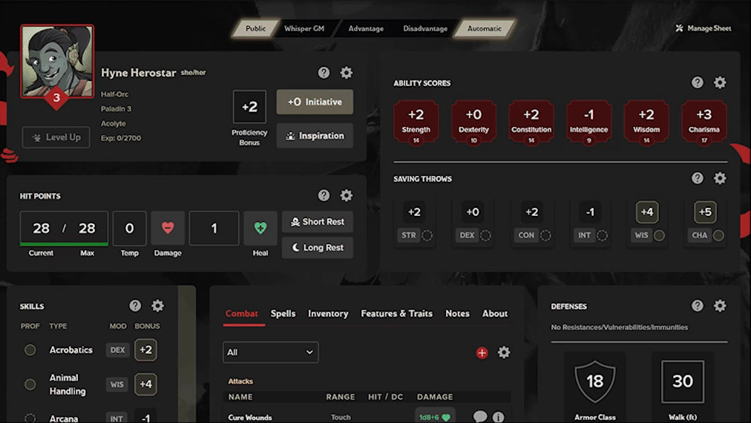Viewport: 751px width, 423px height.
Task: Open Saving Throws help icon
Action: coord(698,178)
